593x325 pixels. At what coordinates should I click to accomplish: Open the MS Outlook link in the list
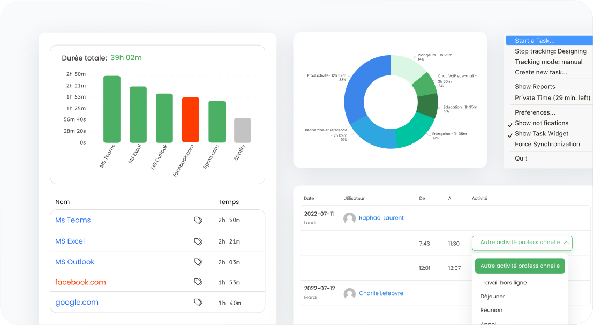[x=75, y=262]
